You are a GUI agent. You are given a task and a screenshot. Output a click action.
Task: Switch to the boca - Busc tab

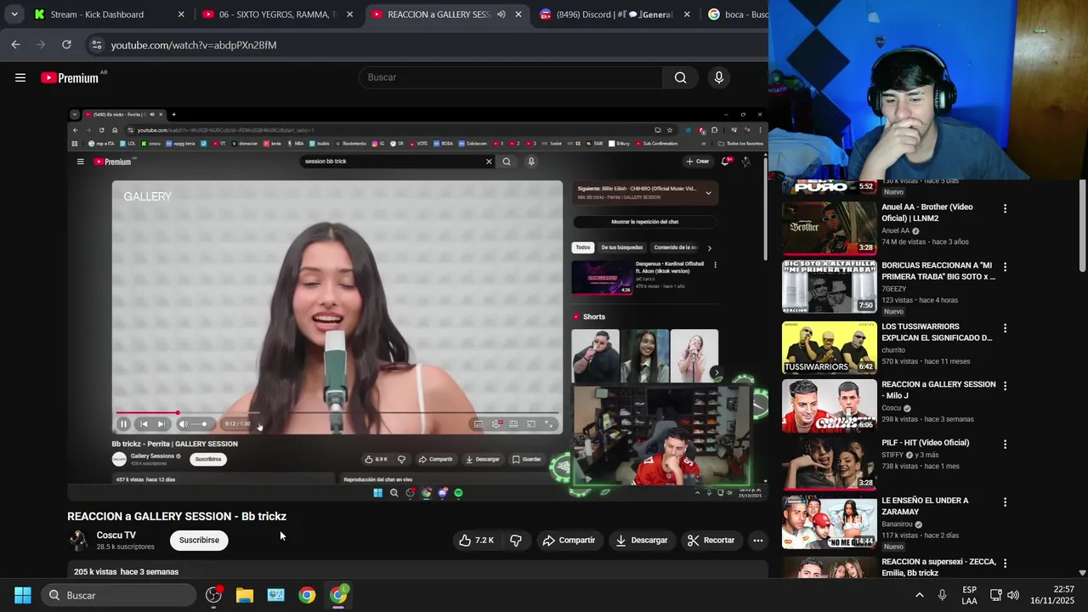[x=736, y=14]
